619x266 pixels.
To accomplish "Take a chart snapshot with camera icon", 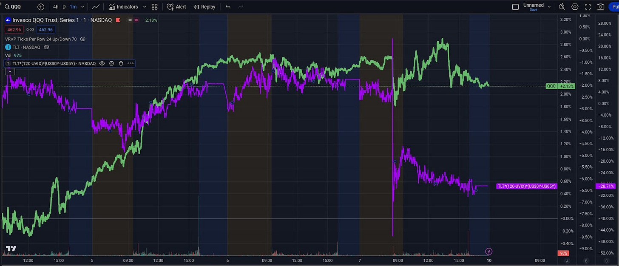I will 600,7.
